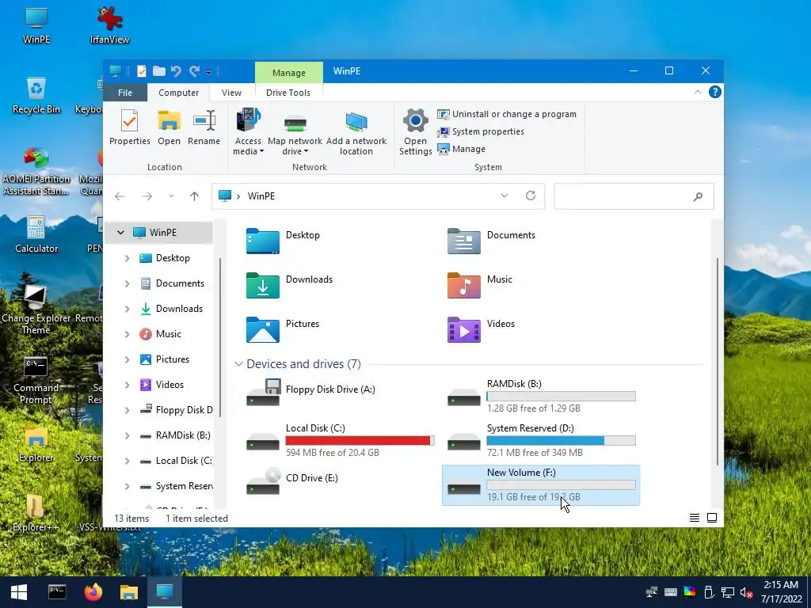Switch to the Computer ribbon tab
Image resolution: width=811 pixels, height=608 pixels.
[178, 93]
